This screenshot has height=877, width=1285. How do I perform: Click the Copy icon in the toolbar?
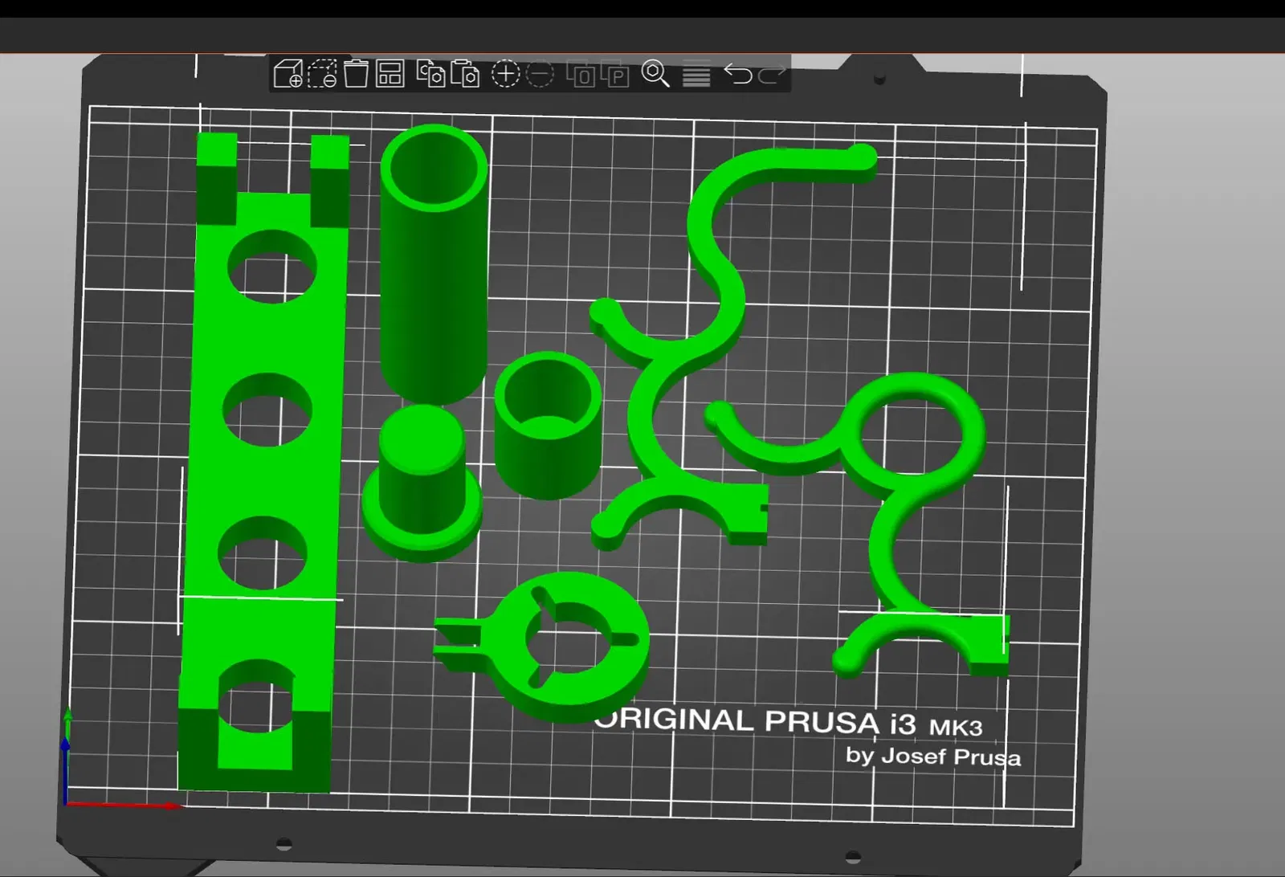click(431, 74)
